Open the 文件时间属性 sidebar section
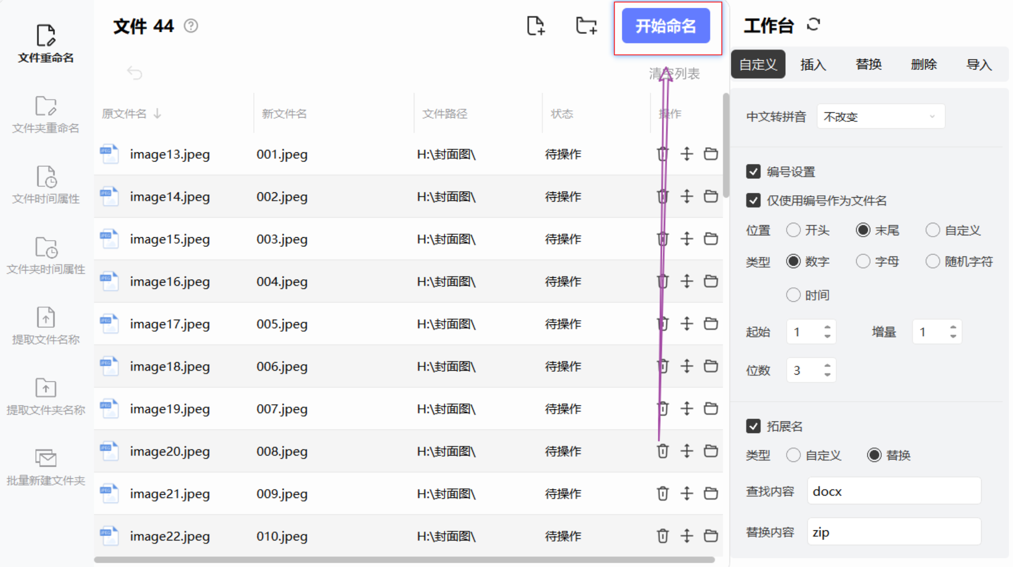This screenshot has height=567, width=1013. [46, 185]
